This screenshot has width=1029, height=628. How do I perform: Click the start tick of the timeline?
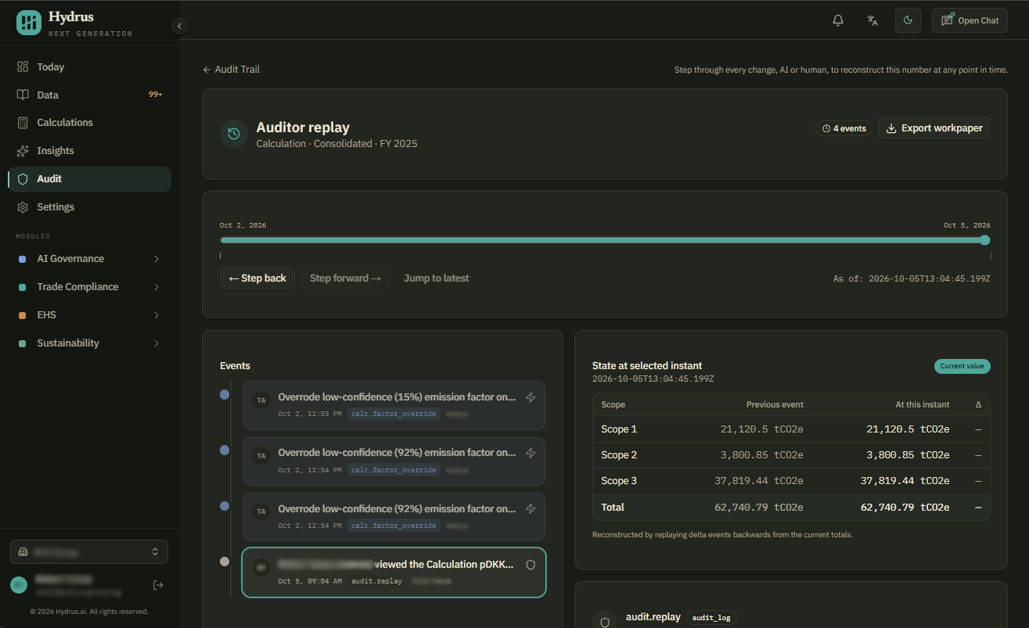click(x=220, y=255)
